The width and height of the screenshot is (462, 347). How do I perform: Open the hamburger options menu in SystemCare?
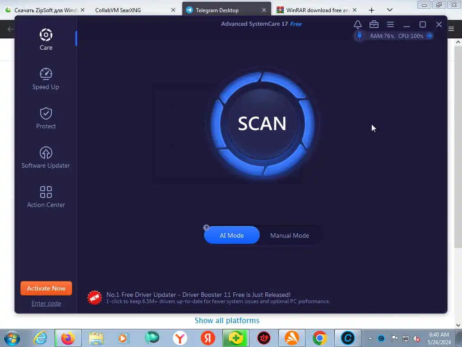[390, 24]
